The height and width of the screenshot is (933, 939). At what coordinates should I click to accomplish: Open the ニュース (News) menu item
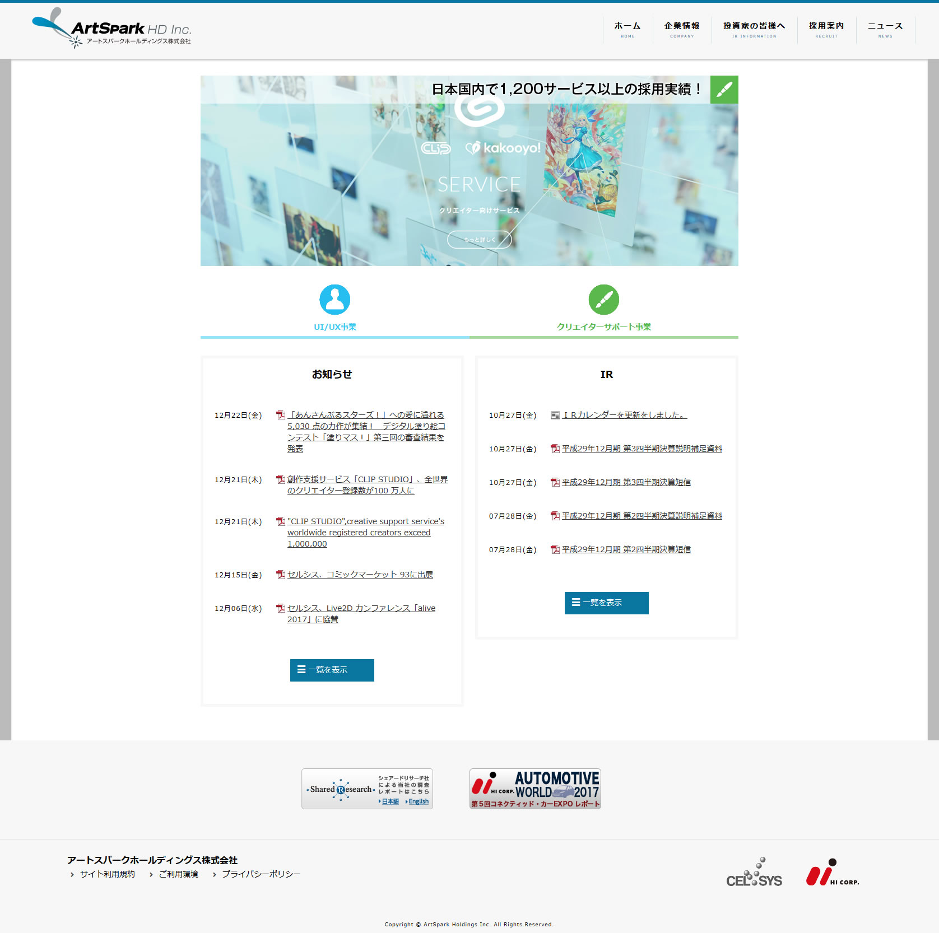coord(885,30)
